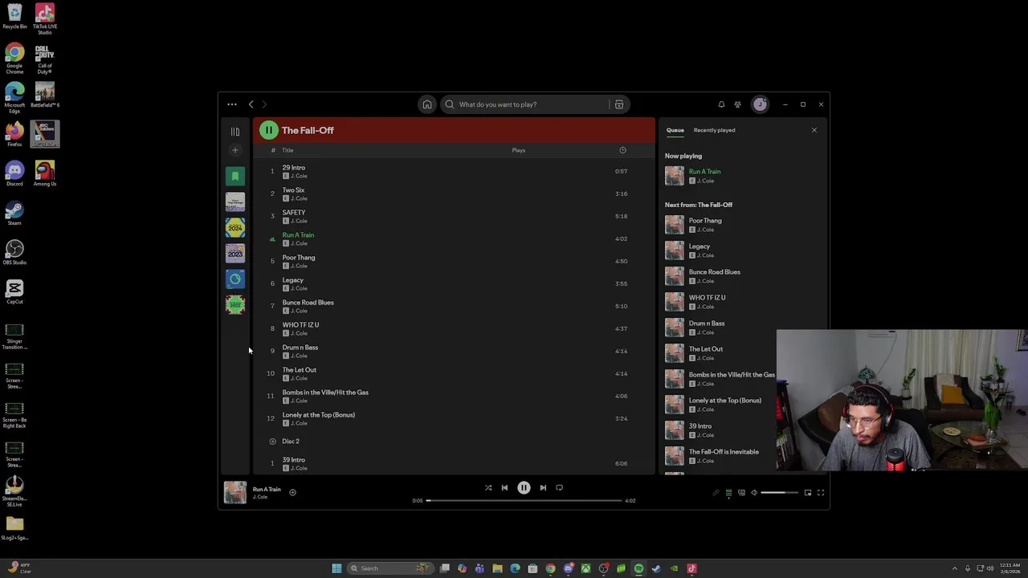Image resolution: width=1028 pixels, height=578 pixels.
Task: Open the Spotify home page icon
Action: click(427, 104)
